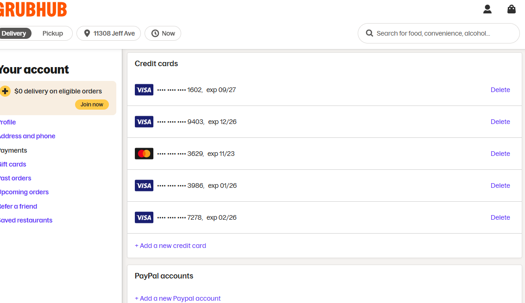This screenshot has width=525, height=303.
Task: Click the Visa logo for card 9403
Action: coord(144,122)
